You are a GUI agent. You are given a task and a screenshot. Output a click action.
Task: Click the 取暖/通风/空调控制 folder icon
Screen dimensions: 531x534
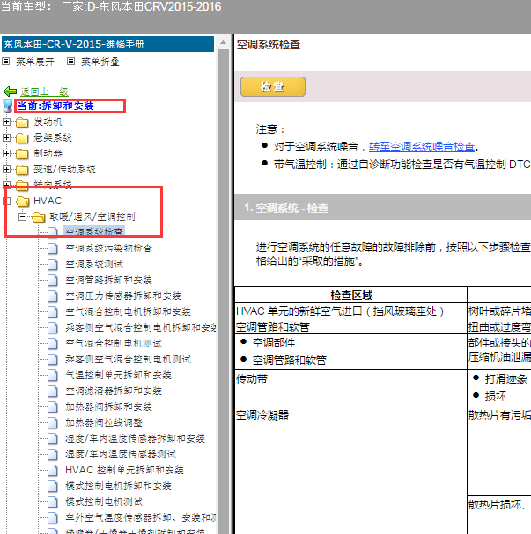point(39,217)
